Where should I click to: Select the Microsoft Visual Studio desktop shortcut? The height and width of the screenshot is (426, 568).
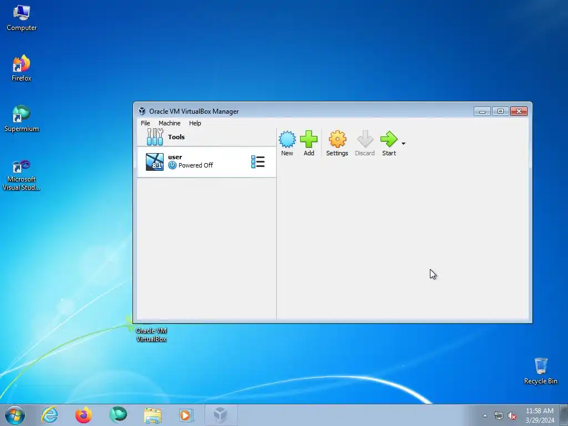point(22,175)
